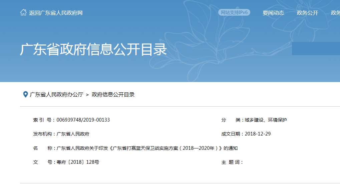Click the cut-off menu item right of 政务公开
340x184 pixels.
[x=335, y=13]
